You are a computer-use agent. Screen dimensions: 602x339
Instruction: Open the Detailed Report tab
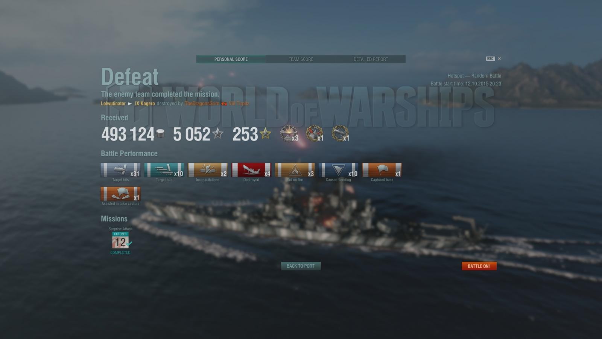(x=371, y=59)
